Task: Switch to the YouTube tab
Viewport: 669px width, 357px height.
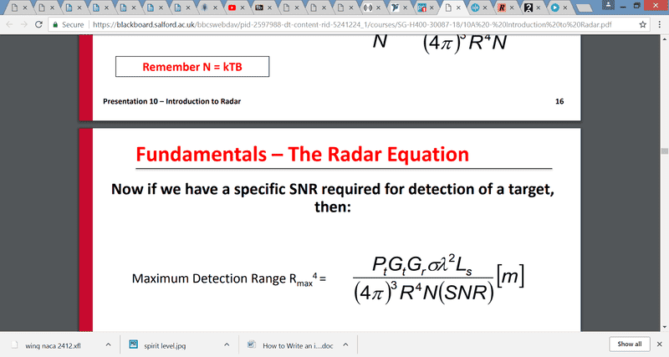Action: click(x=232, y=8)
